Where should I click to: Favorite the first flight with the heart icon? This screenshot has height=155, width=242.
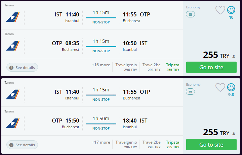(220, 10)
